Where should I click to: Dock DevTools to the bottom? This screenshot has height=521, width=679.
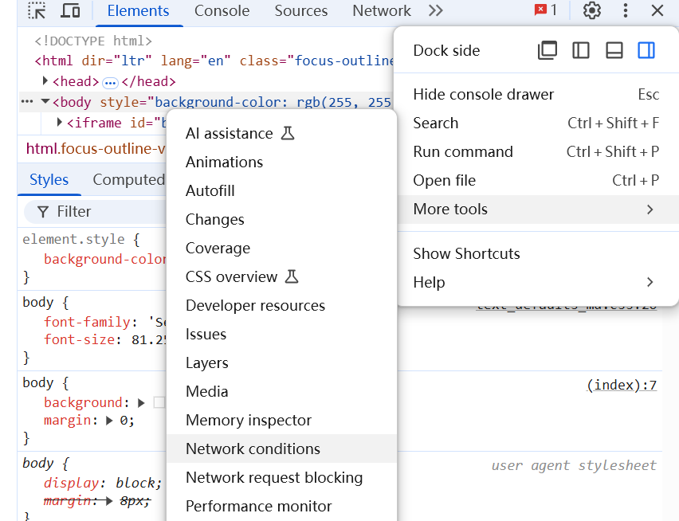[614, 49]
